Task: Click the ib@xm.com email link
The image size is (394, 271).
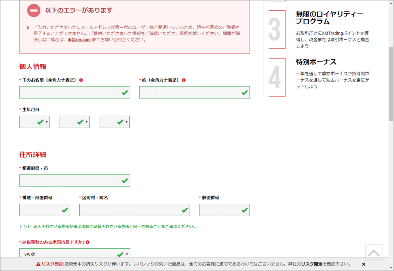Action: (x=79, y=40)
